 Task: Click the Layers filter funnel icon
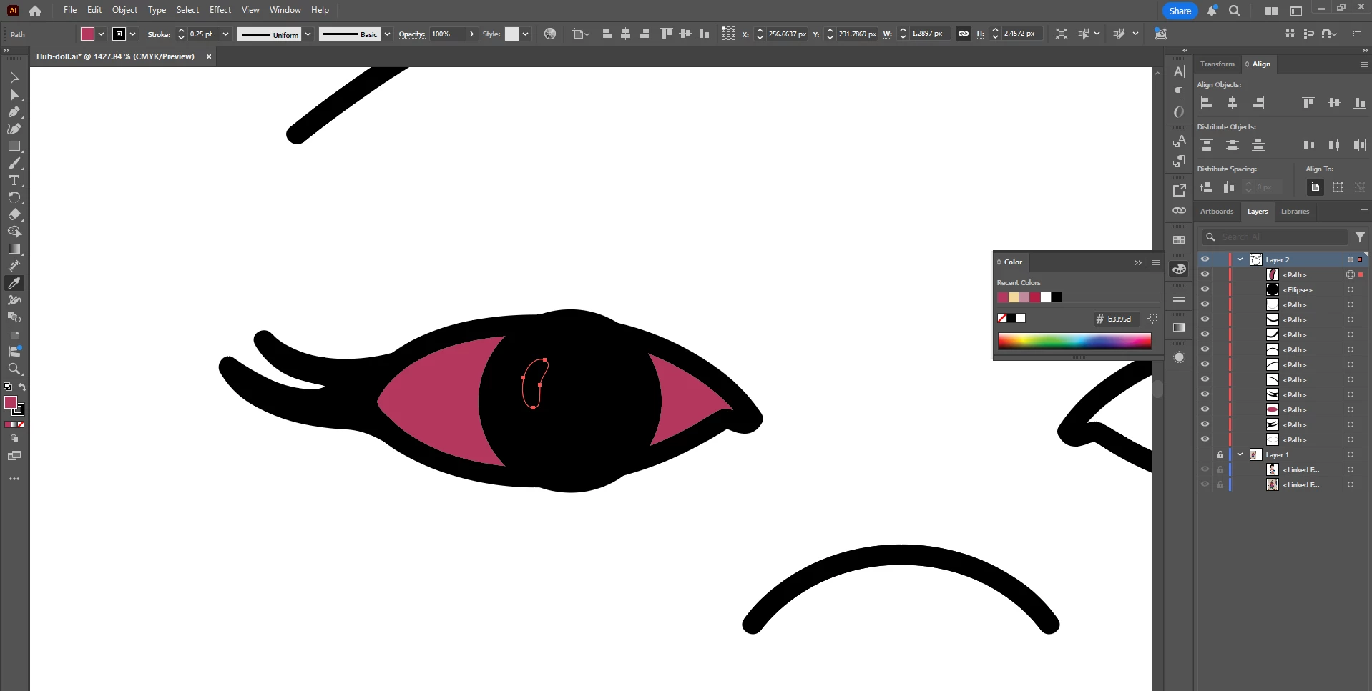pyautogui.click(x=1360, y=237)
